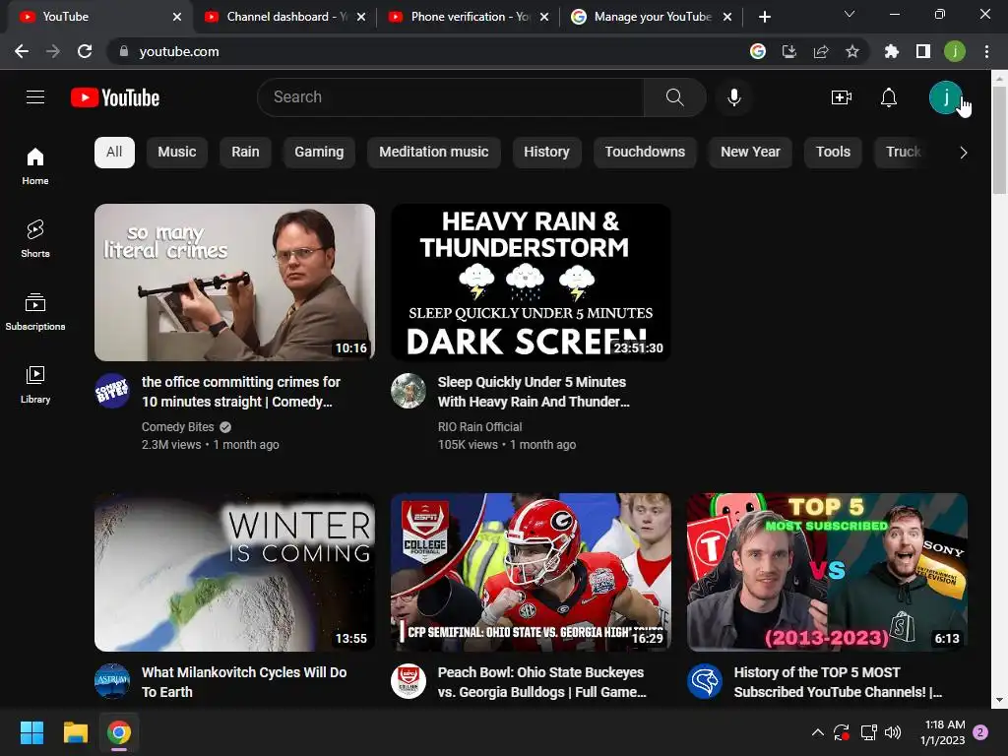Open Chrome extensions puzzle icon

891,51
